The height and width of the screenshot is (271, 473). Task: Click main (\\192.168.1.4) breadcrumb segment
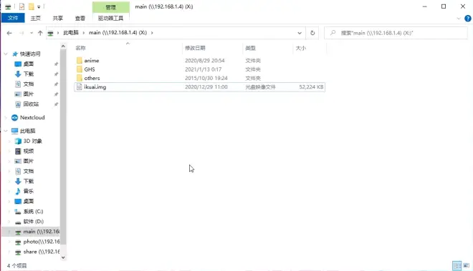click(x=118, y=32)
